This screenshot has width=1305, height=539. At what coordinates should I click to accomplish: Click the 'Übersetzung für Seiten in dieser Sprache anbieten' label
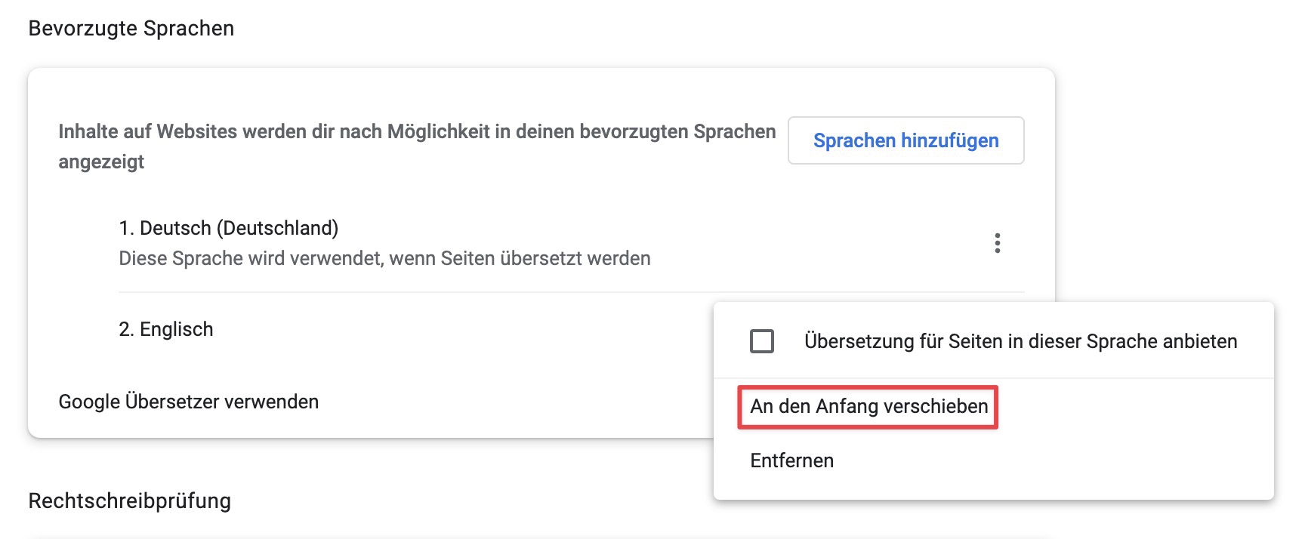point(1020,341)
